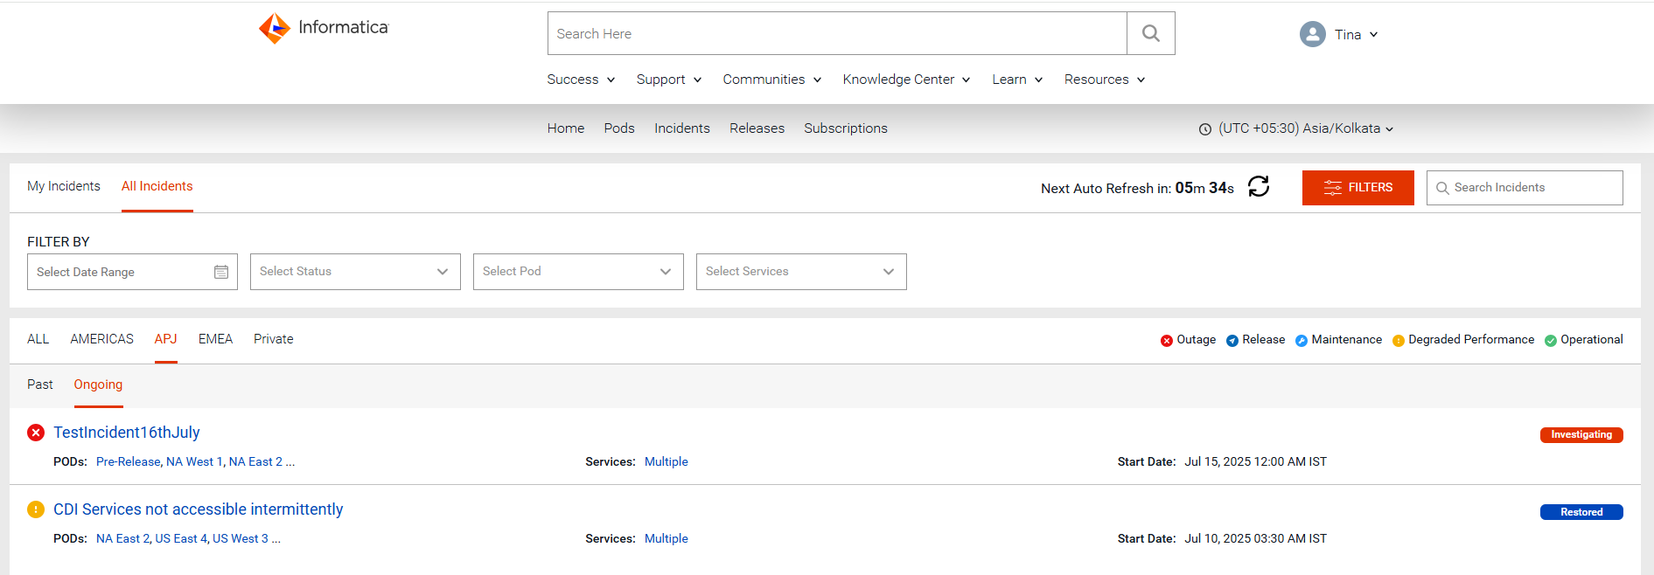Focus the Search Incidents field
The height and width of the screenshot is (575, 1654).
click(1525, 188)
